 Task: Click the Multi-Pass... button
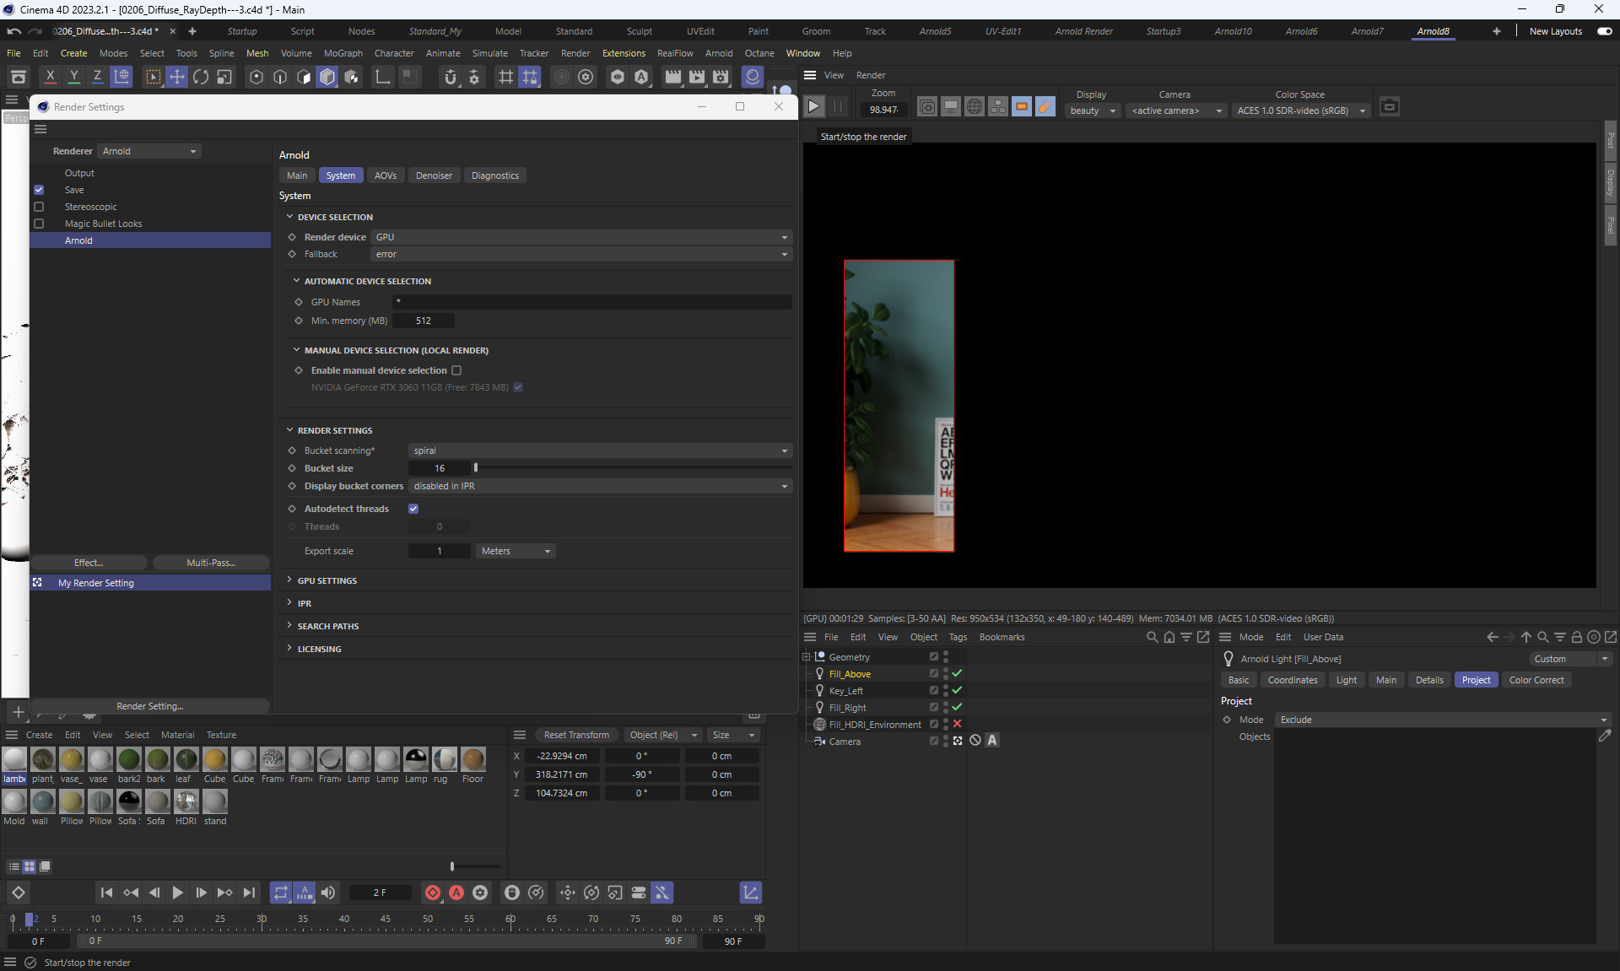pos(211,563)
